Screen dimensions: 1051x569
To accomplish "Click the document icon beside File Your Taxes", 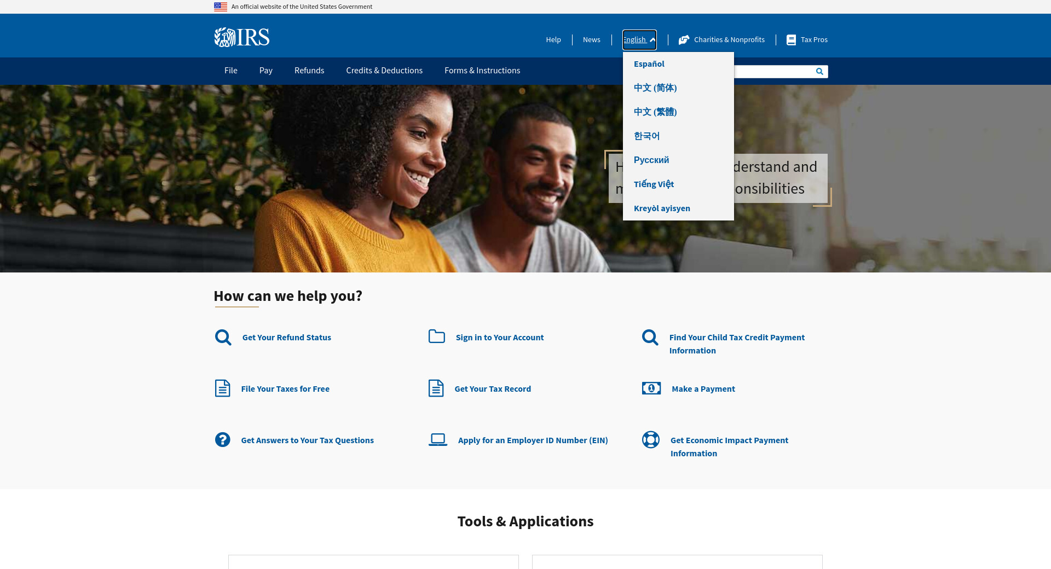I will click(x=222, y=388).
